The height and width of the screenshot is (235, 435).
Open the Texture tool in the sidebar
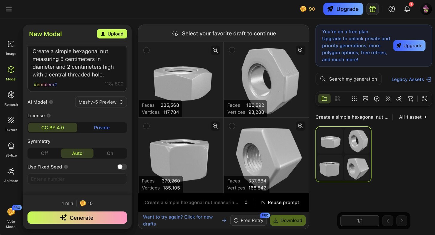tap(11, 124)
